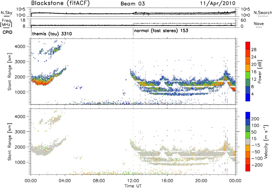Pick the light green velocity colorbar segment

(x=248, y=135)
